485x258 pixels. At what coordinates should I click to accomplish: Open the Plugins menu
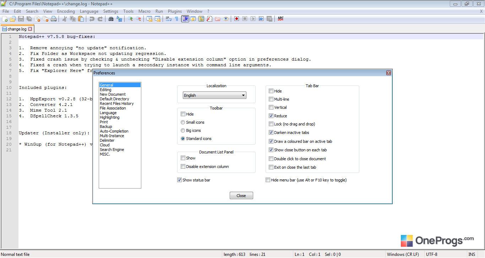tap(175, 11)
